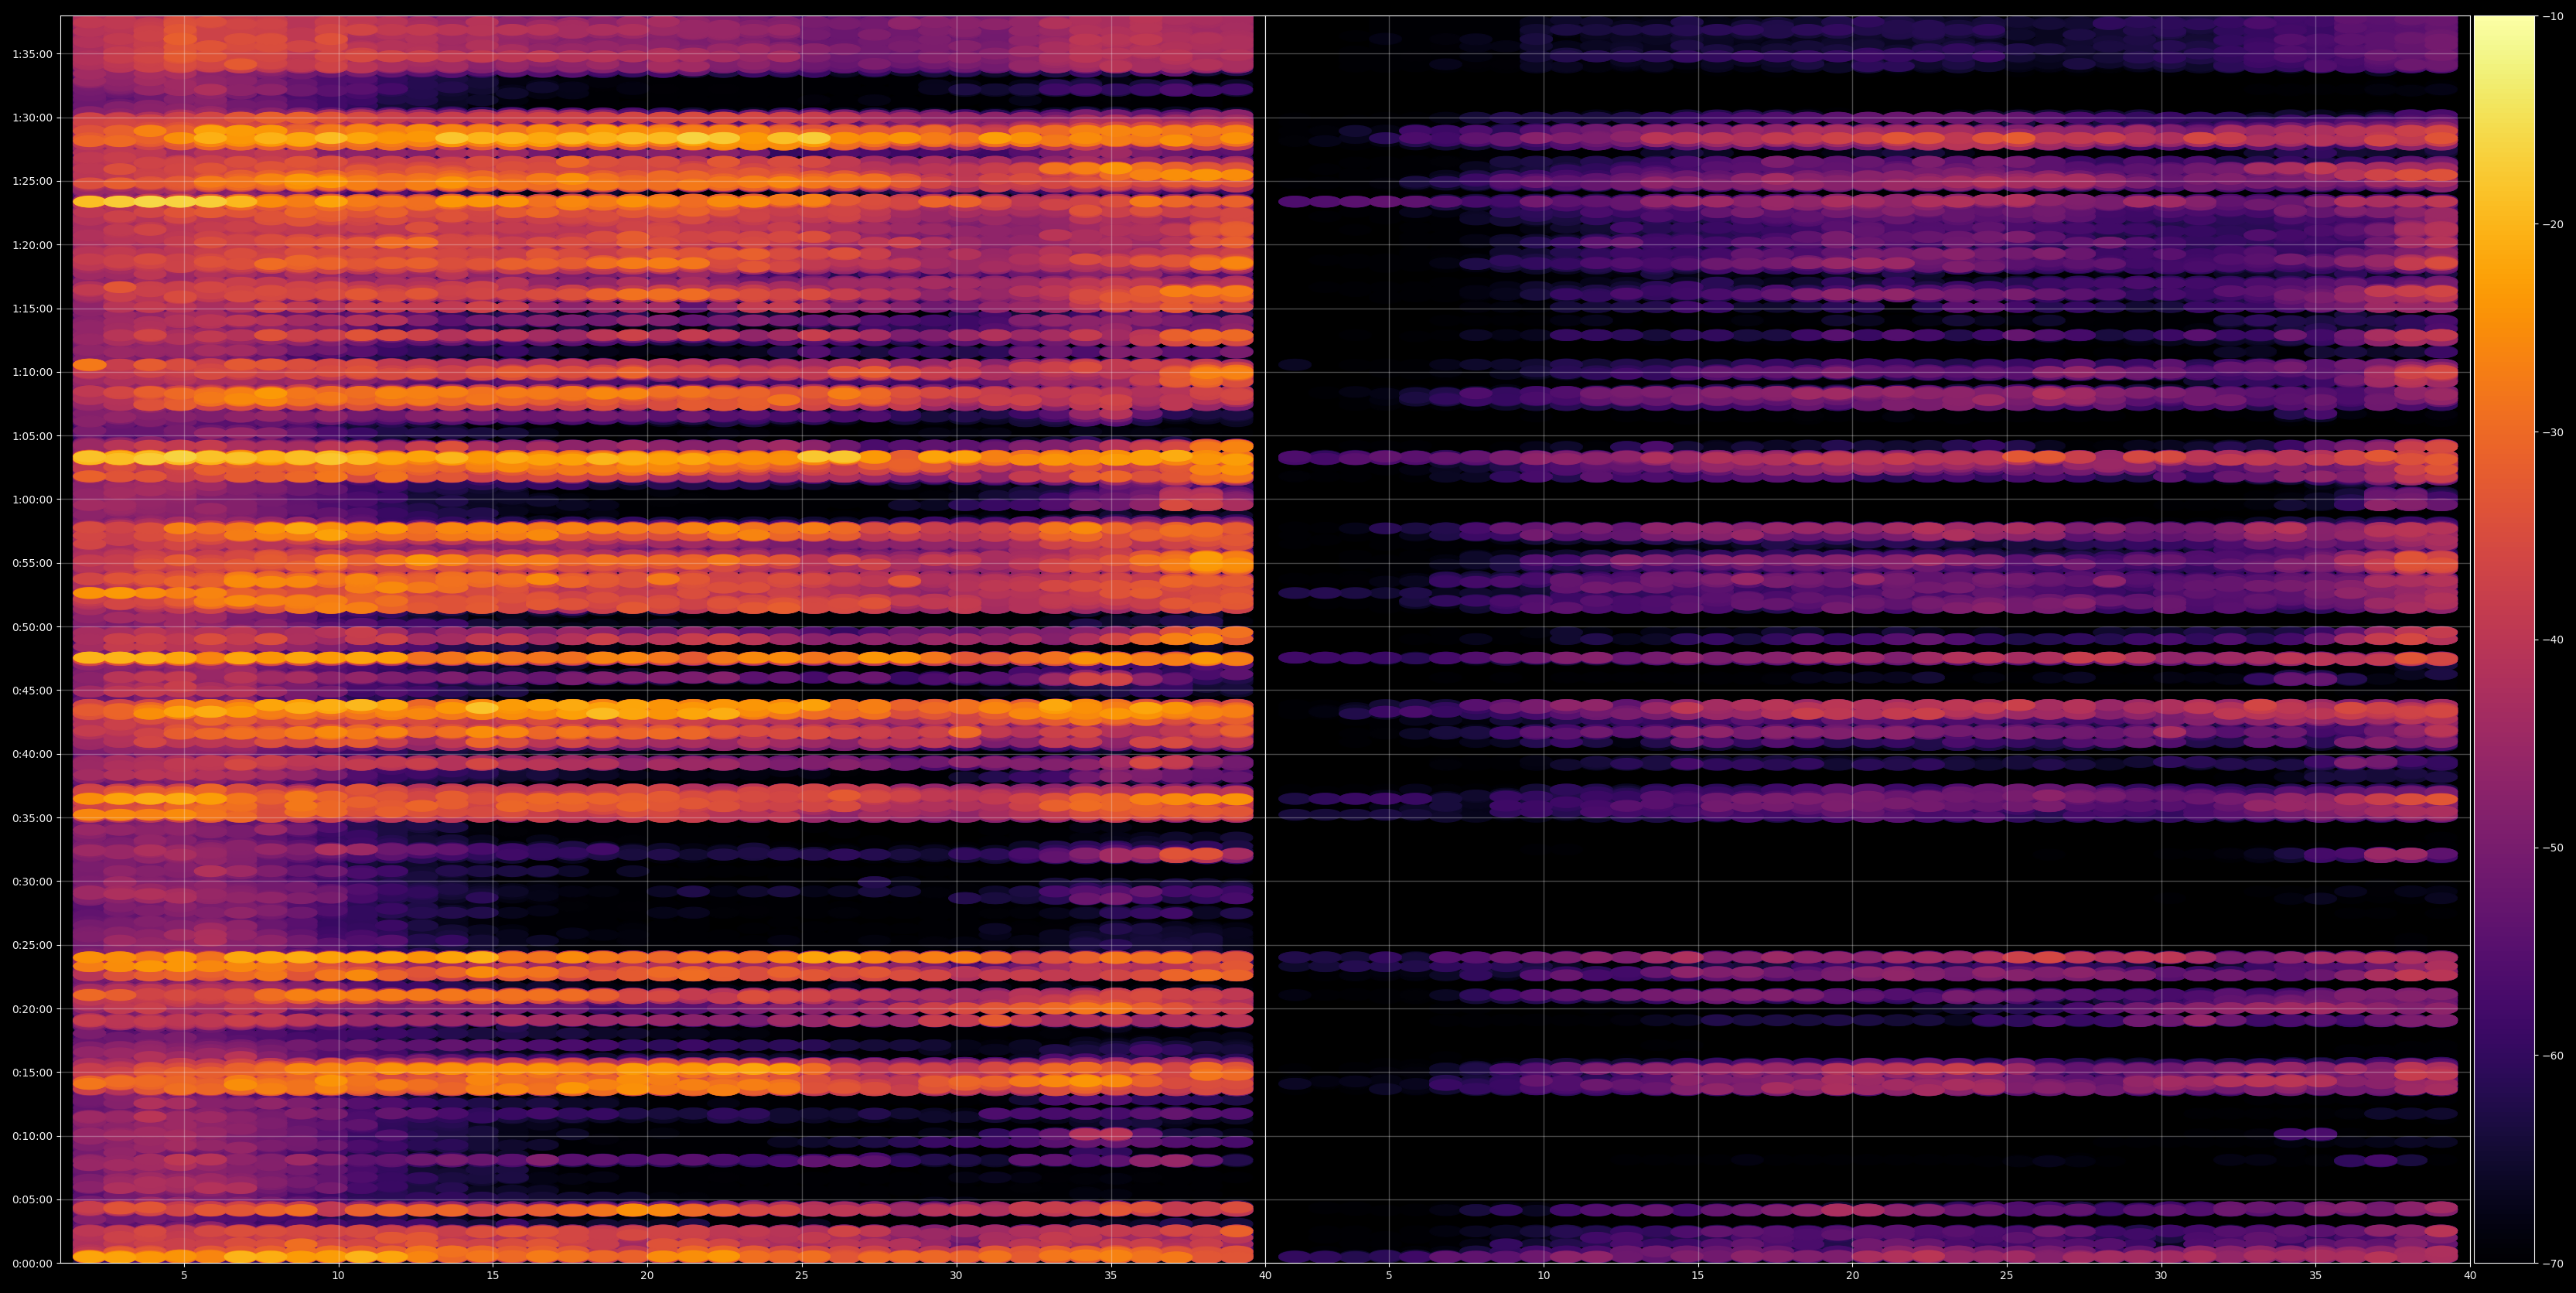
Task: Select the 1:05:00 time axis label
Action: [32, 436]
